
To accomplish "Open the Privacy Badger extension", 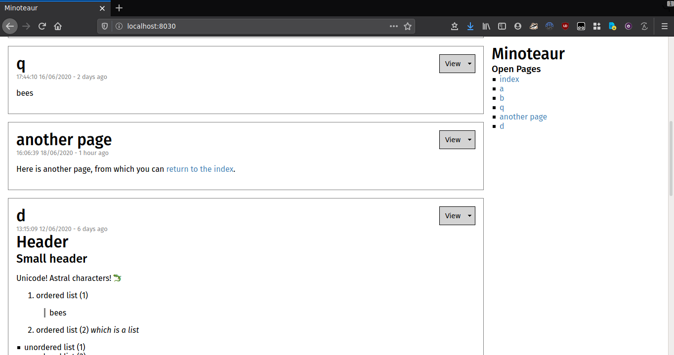I will [534, 26].
